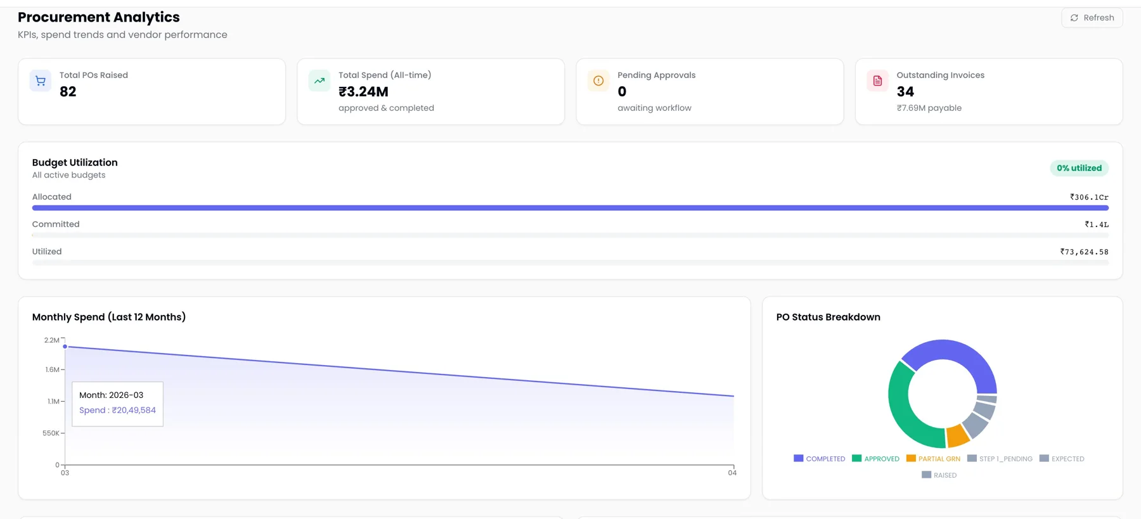
Task: Click the green APPROVED legend swatch
Action: coord(857,458)
